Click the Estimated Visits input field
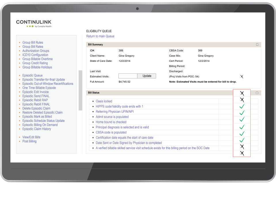 click(128, 76)
